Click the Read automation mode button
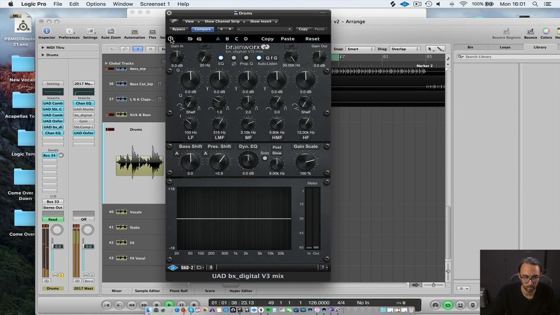This screenshot has width=560, height=315. click(x=53, y=219)
